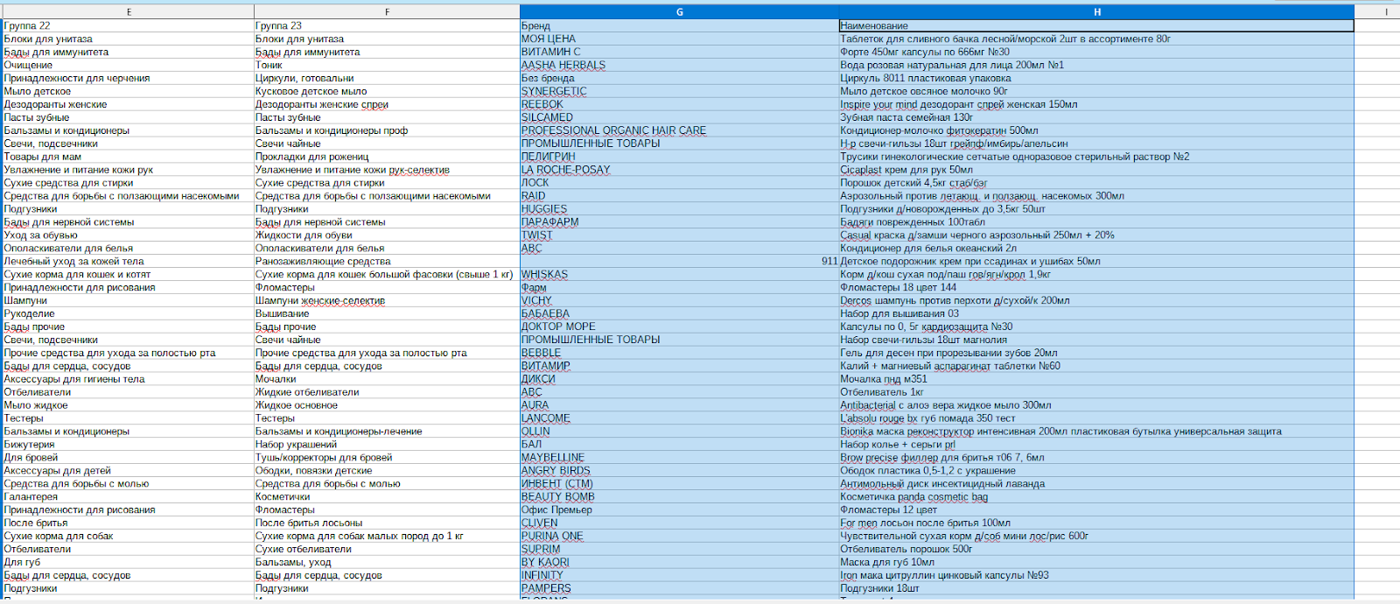The width and height of the screenshot is (1400, 604).
Task: Click 'Циркуль 8011 пластиковая упаковка' cell
Action: [1096, 78]
